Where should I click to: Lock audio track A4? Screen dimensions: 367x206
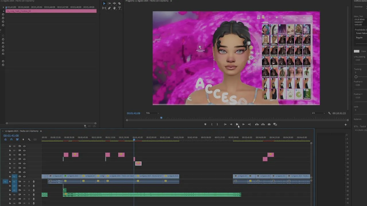pyautogui.click(x=10, y=195)
